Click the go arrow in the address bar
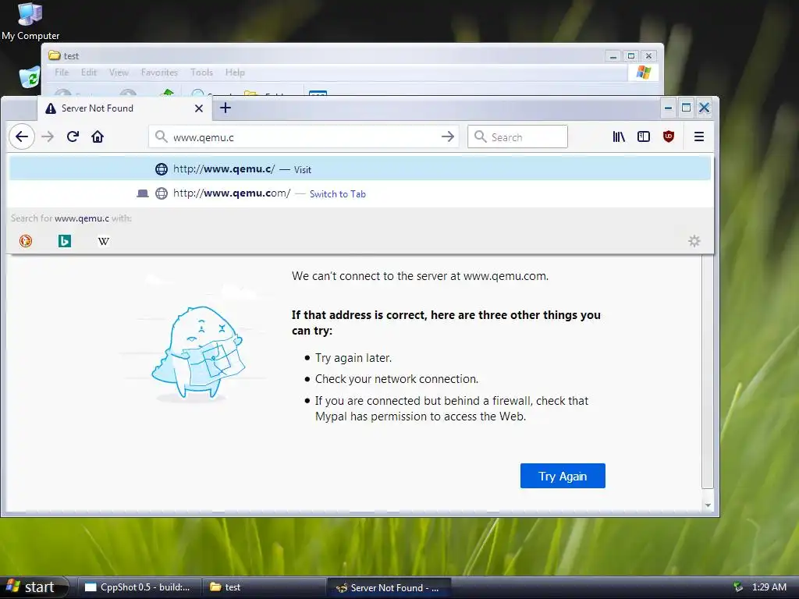The height and width of the screenshot is (599, 799). pyautogui.click(x=447, y=136)
